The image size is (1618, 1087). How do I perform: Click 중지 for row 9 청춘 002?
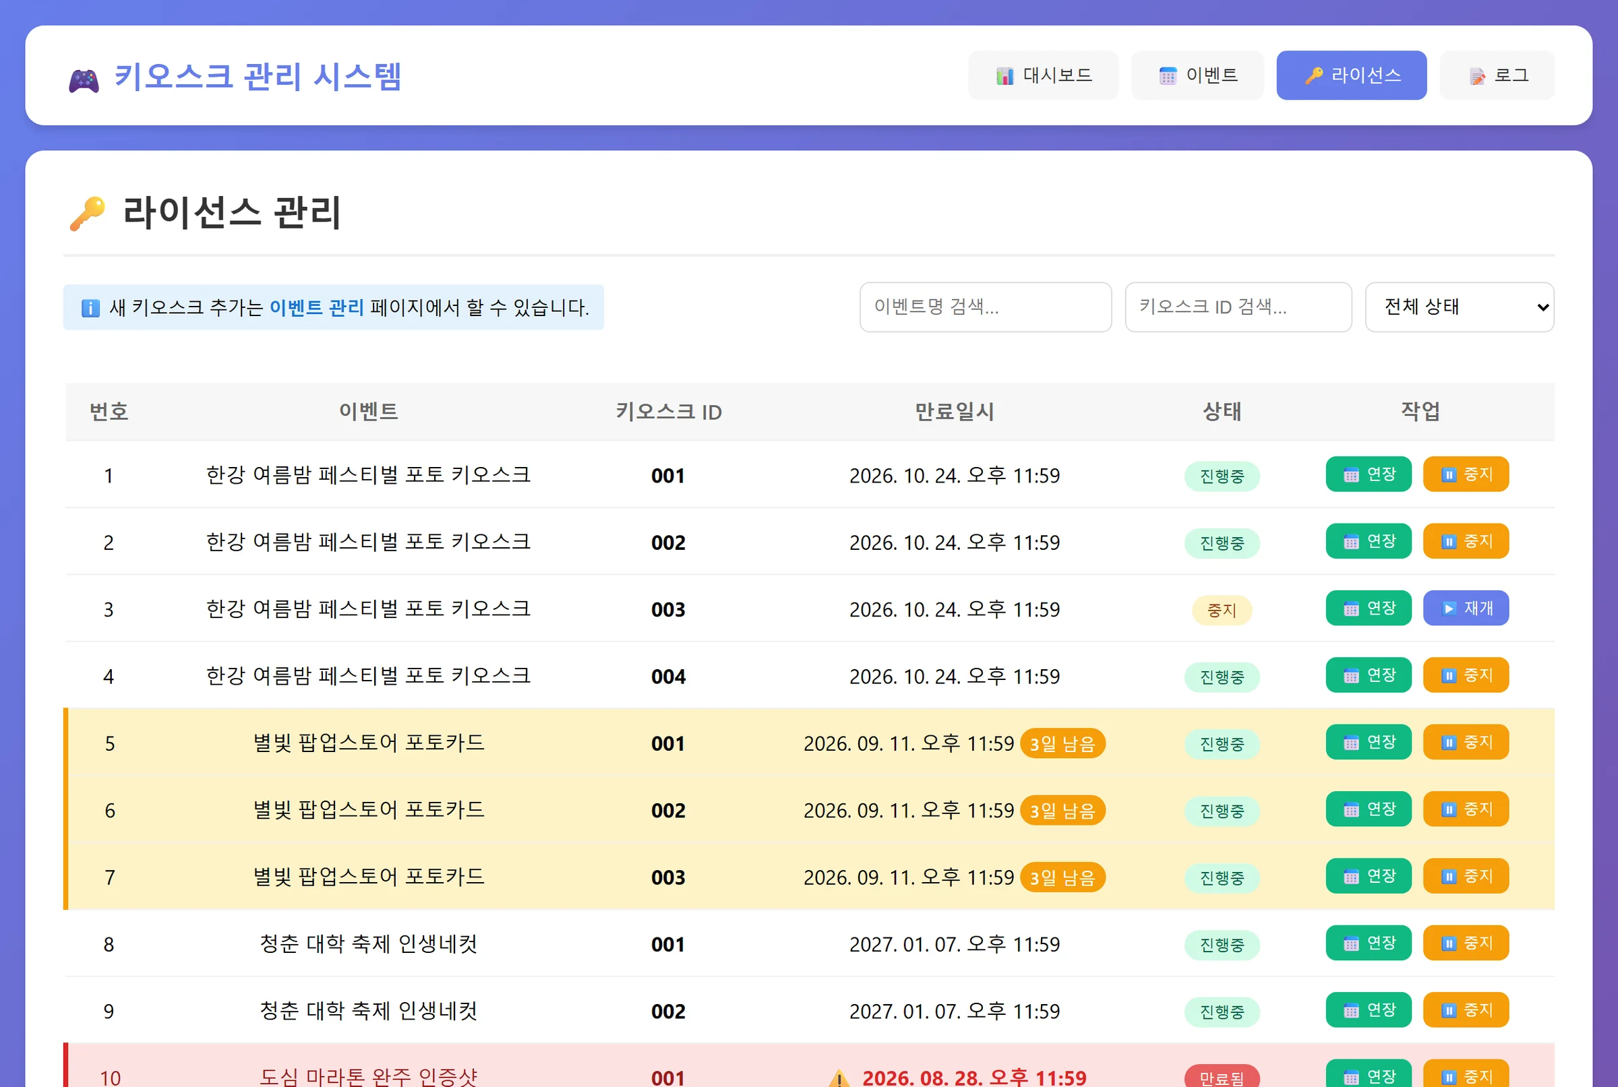point(1466,1010)
